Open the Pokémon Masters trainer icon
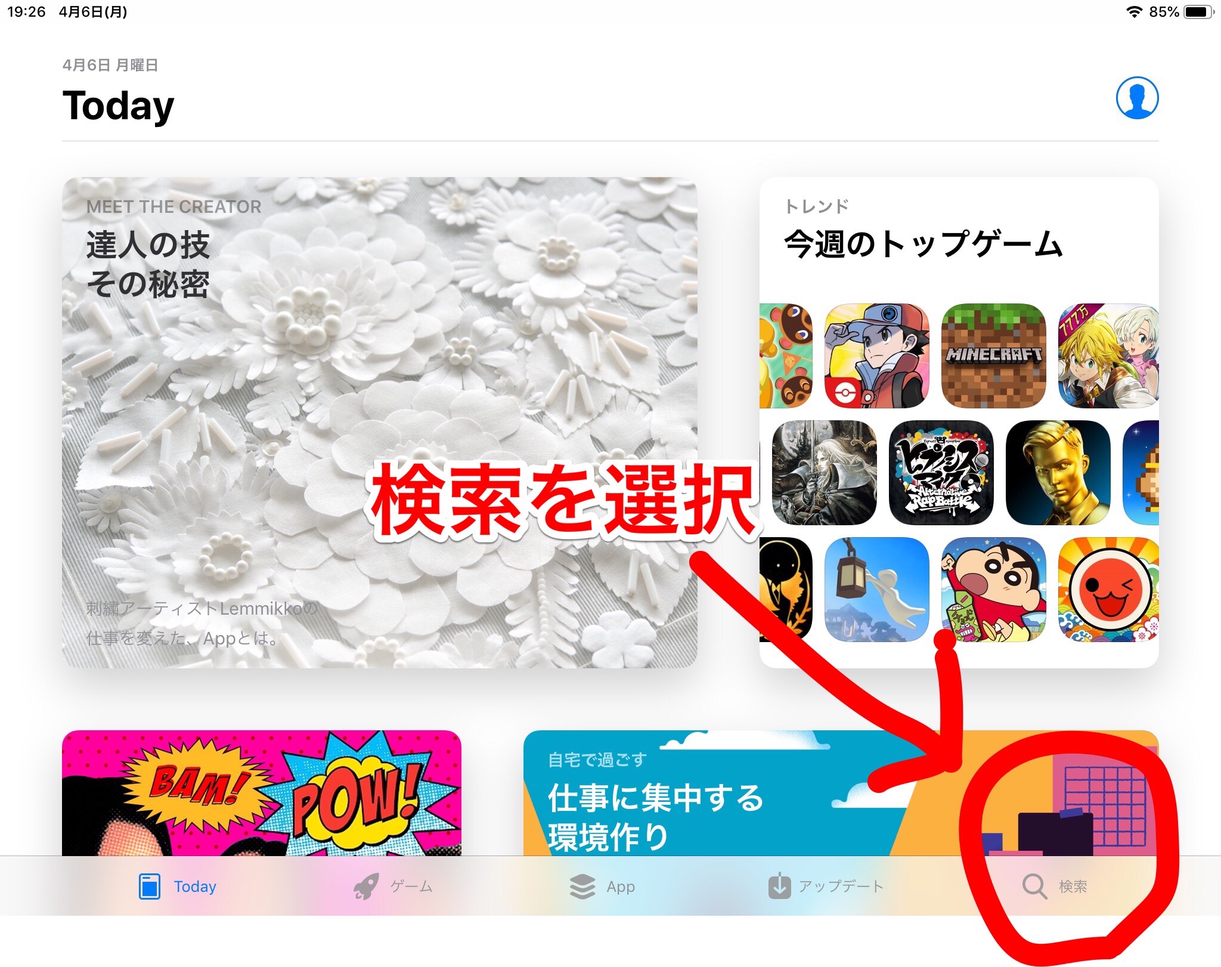 (876, 356)
